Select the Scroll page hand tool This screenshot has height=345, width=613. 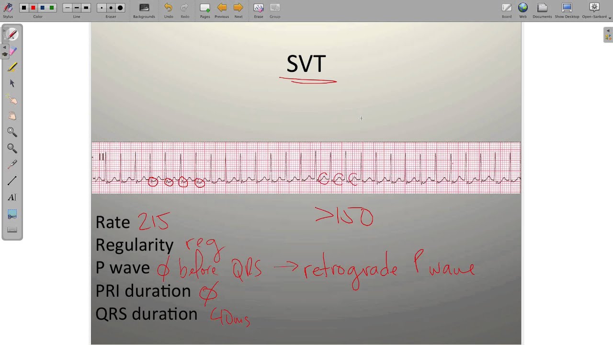coord(12,116)
